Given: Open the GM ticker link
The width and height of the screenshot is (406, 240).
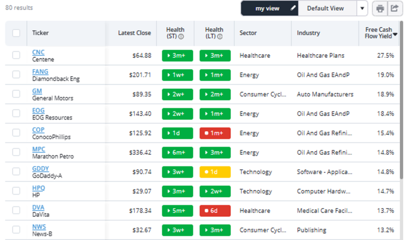Looking at the screenshot, I should pos(37,91).
